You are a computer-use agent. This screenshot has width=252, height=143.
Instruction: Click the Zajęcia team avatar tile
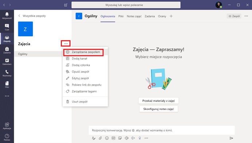[25, 29]
